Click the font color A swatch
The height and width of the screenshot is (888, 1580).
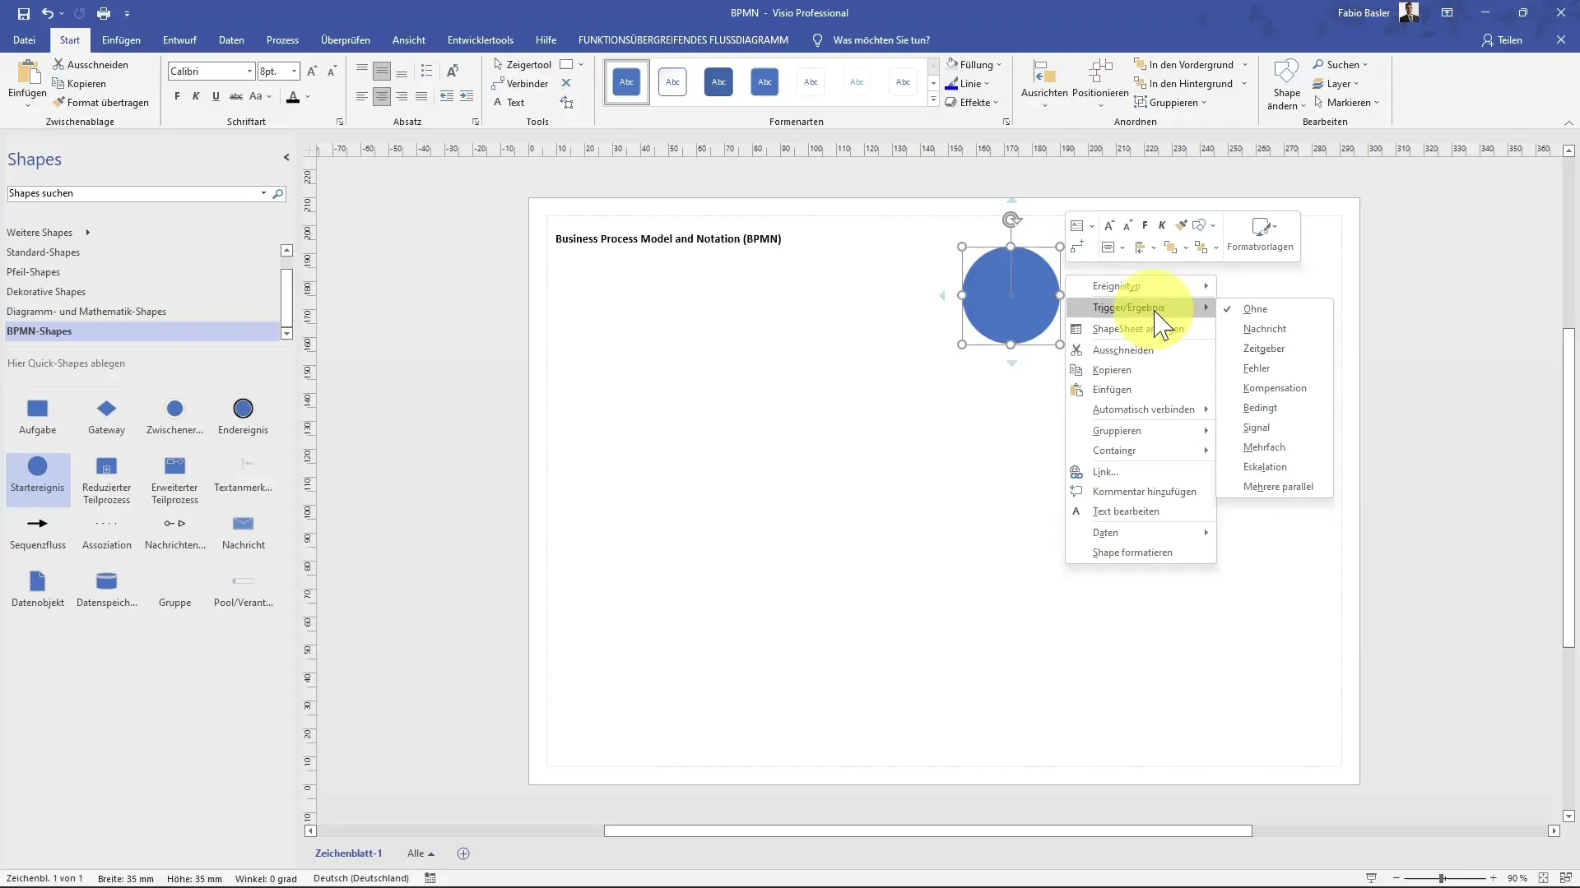[x=293, y=97]
